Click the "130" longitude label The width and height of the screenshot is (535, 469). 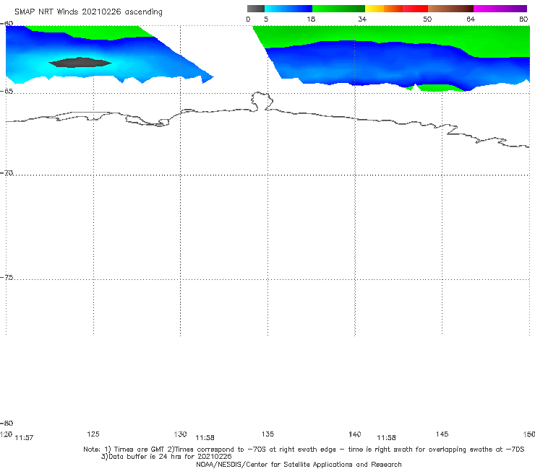click(x=180, y=434)
